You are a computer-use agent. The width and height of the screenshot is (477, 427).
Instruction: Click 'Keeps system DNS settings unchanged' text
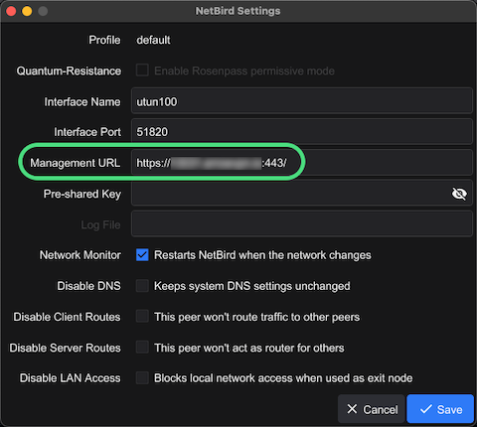coord(252,286)
